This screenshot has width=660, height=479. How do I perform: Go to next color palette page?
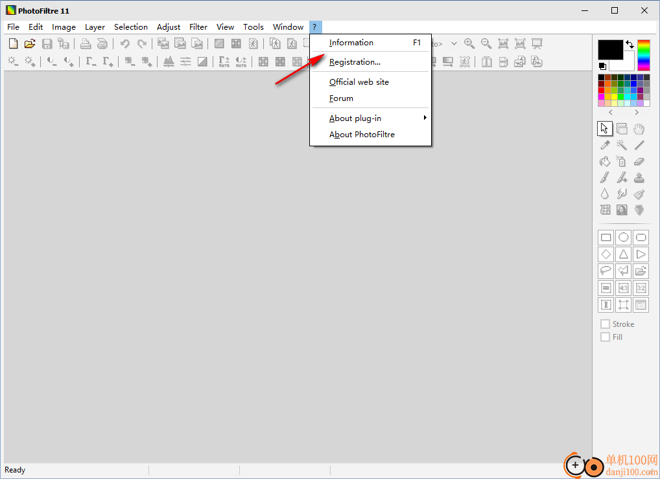click(x=637, y=113)
